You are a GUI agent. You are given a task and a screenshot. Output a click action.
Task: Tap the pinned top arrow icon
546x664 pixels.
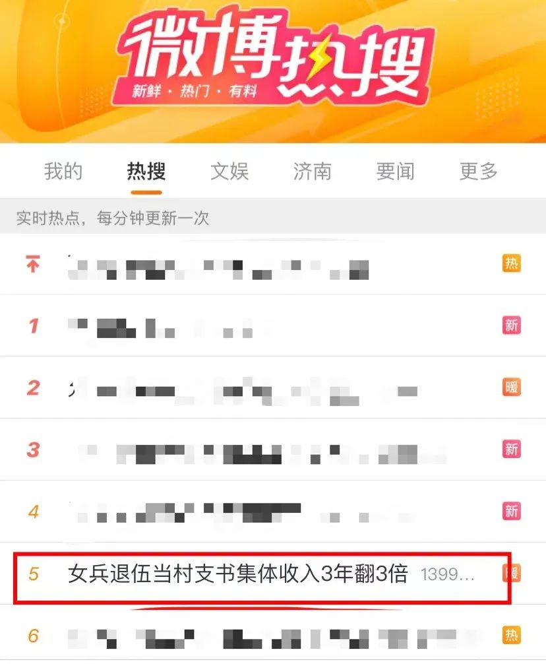click(x=33, y=263)
